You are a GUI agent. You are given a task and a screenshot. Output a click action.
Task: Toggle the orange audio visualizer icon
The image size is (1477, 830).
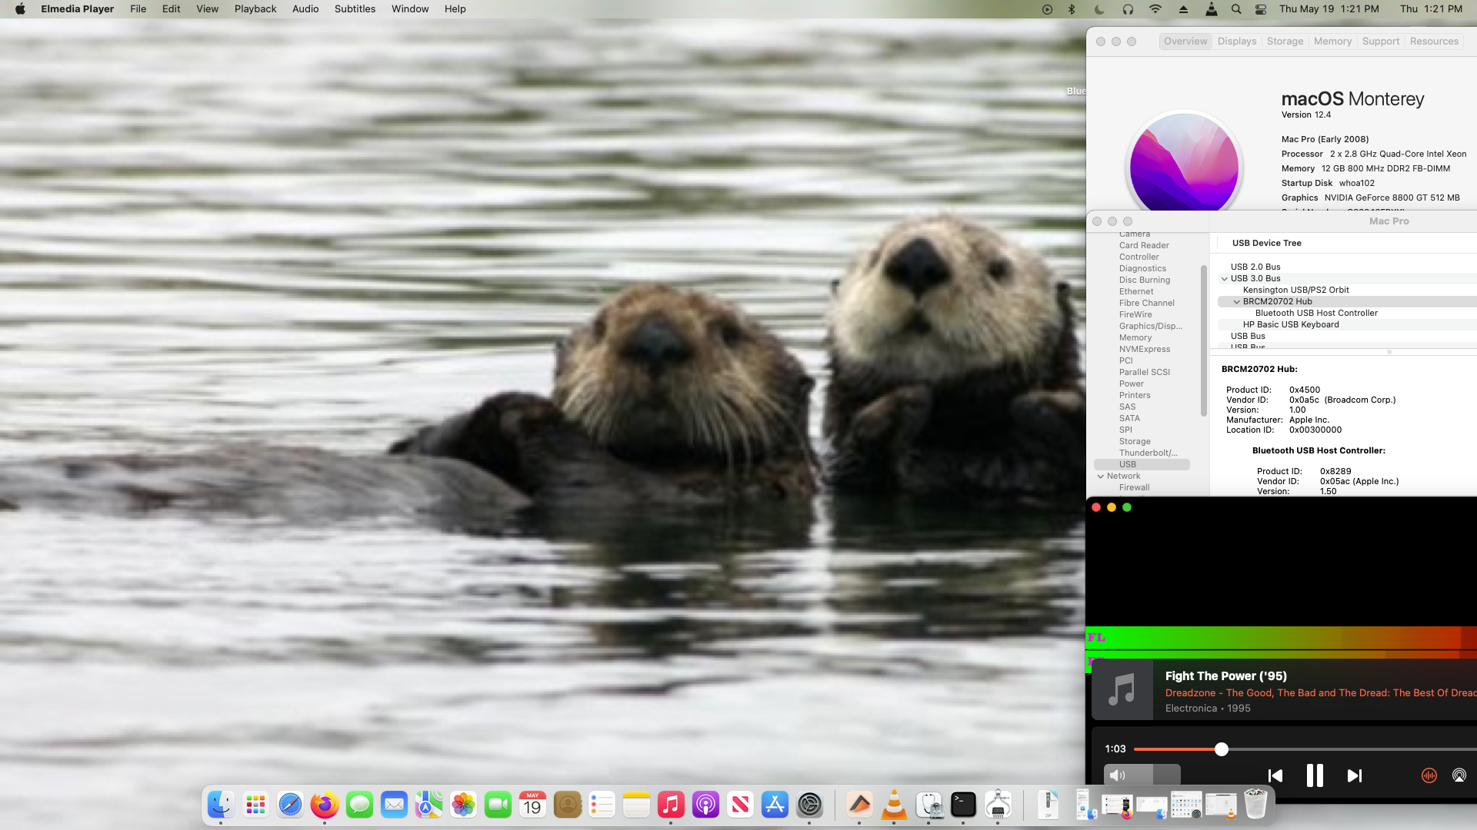[1429, 775]
